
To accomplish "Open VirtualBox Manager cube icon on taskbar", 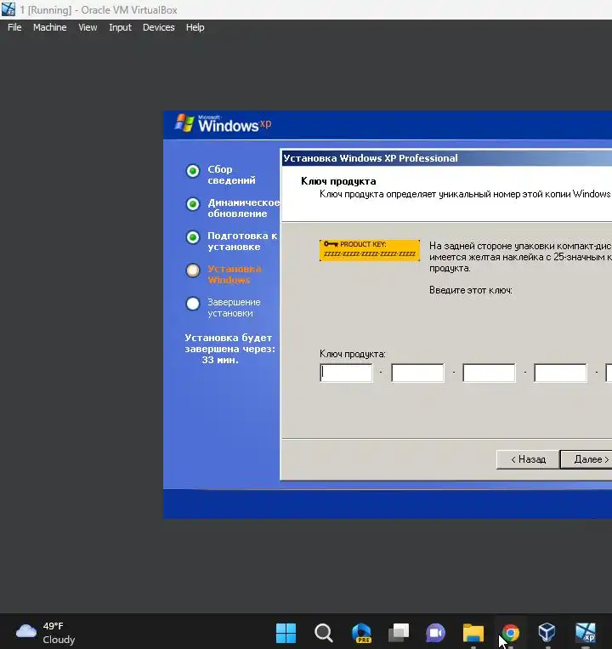I will (x=547, y=633).
